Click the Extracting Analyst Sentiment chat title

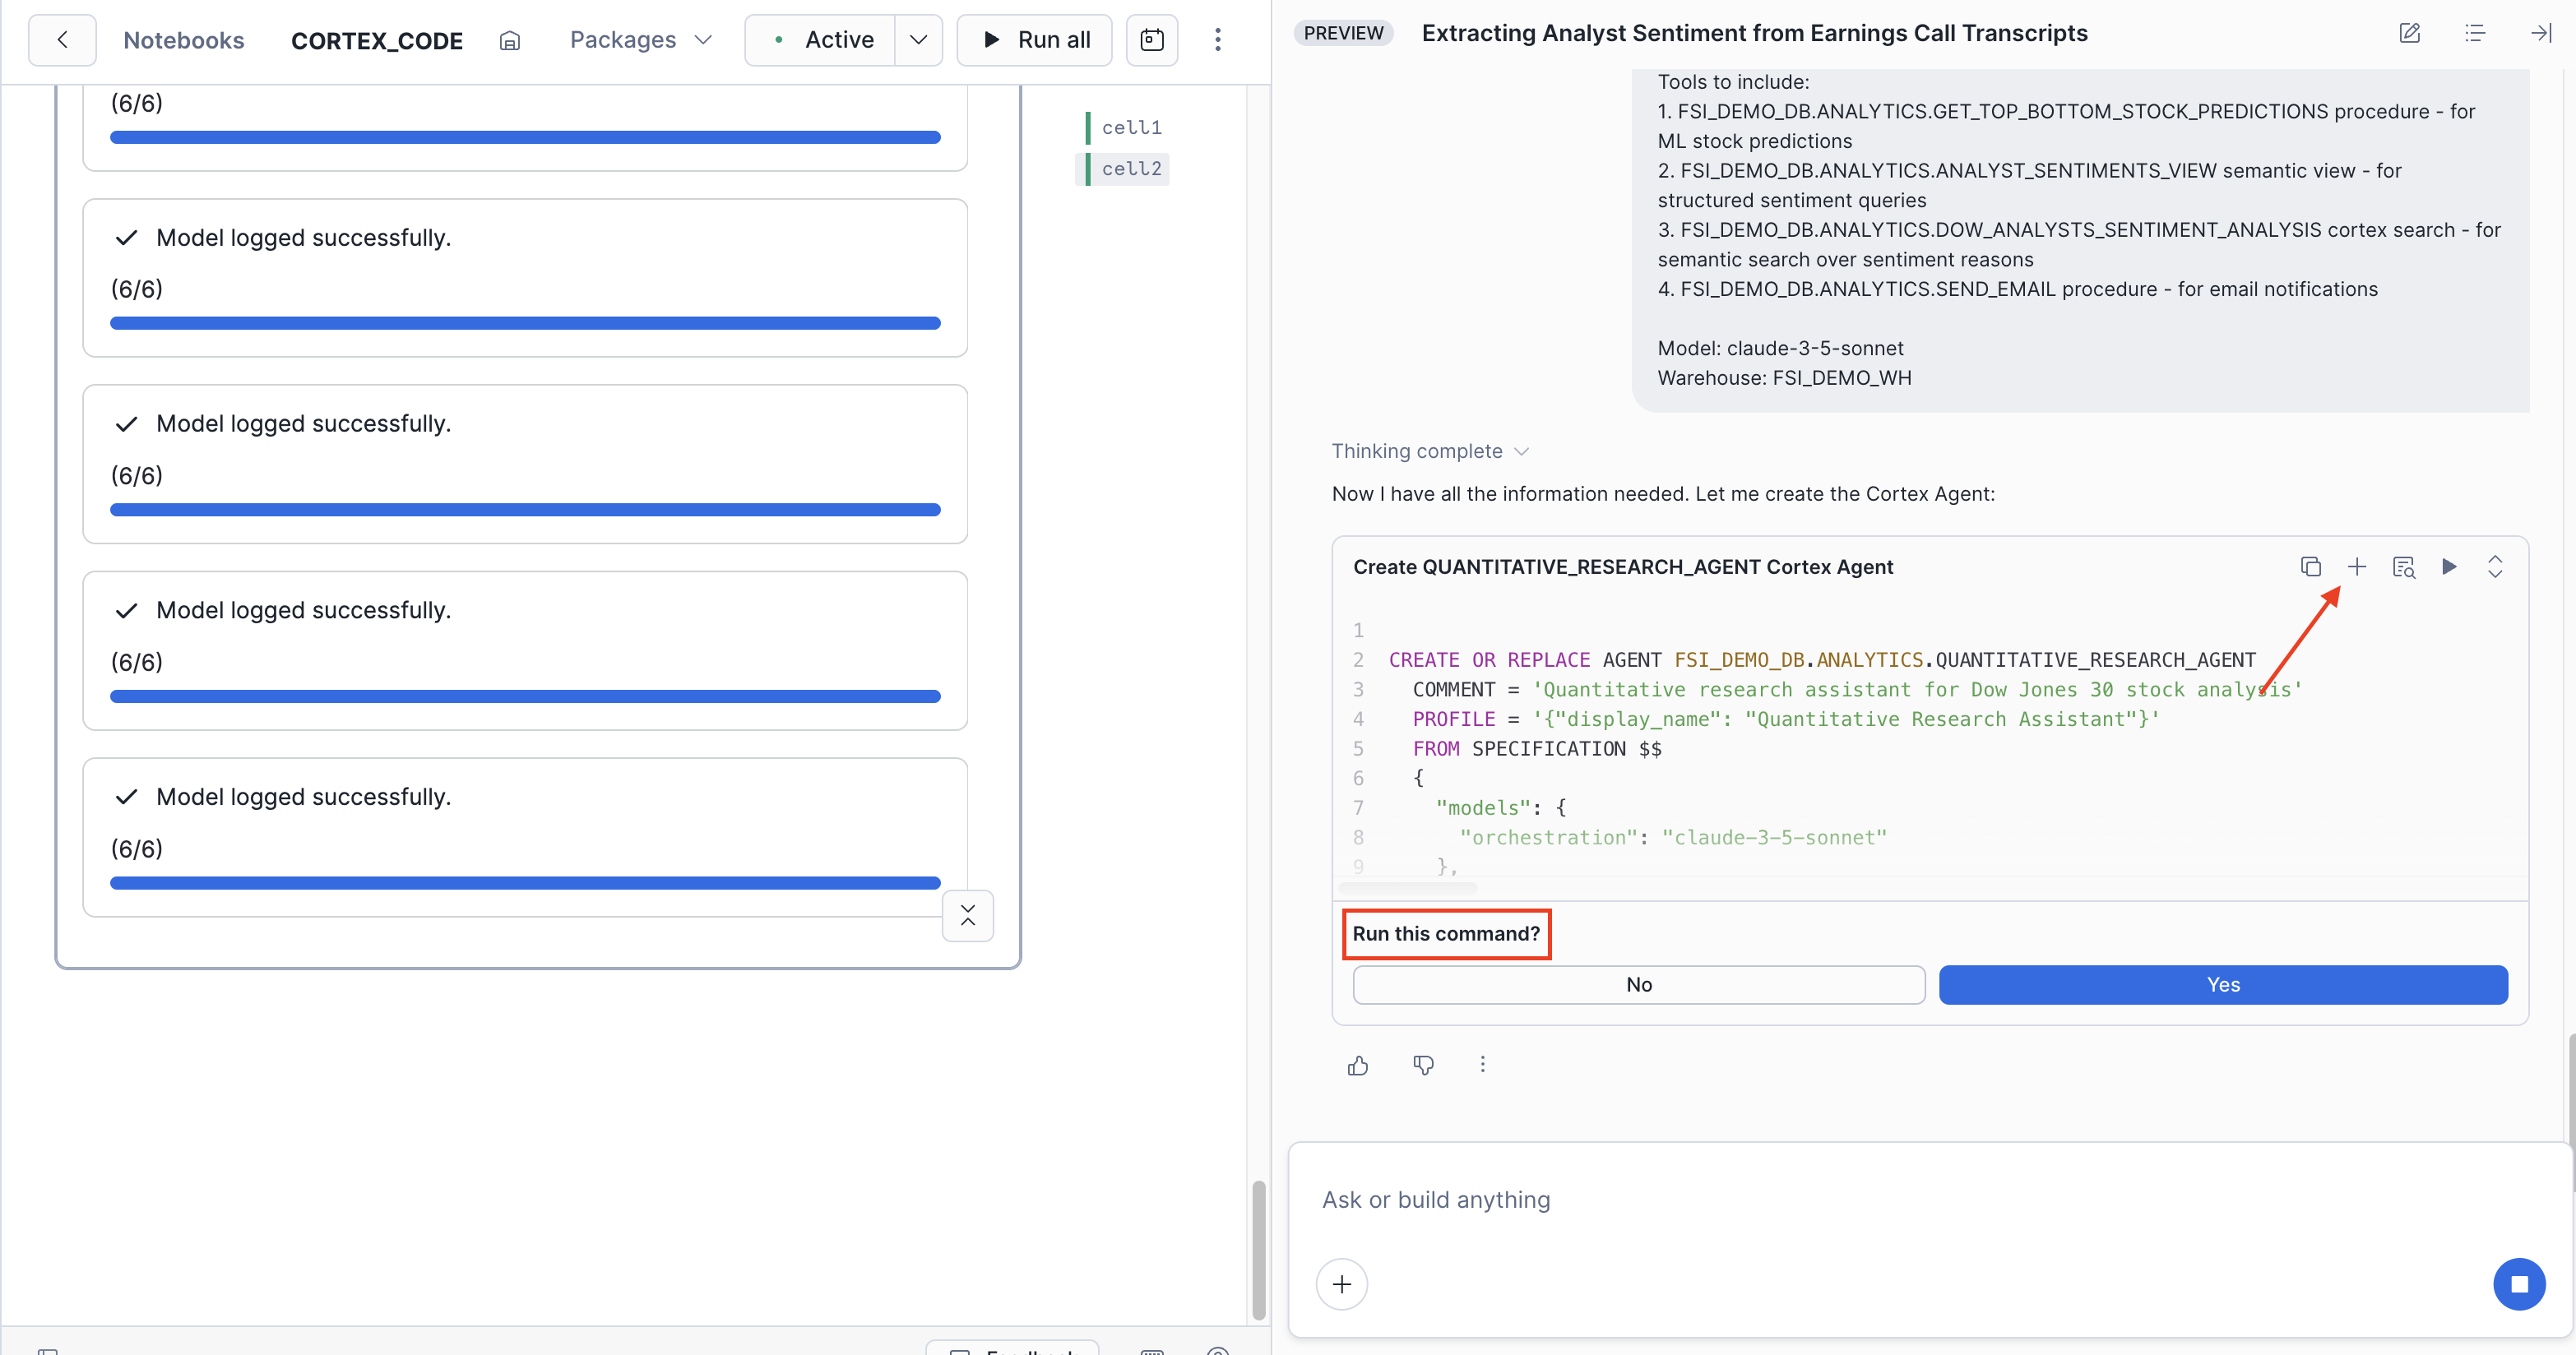1754,33
